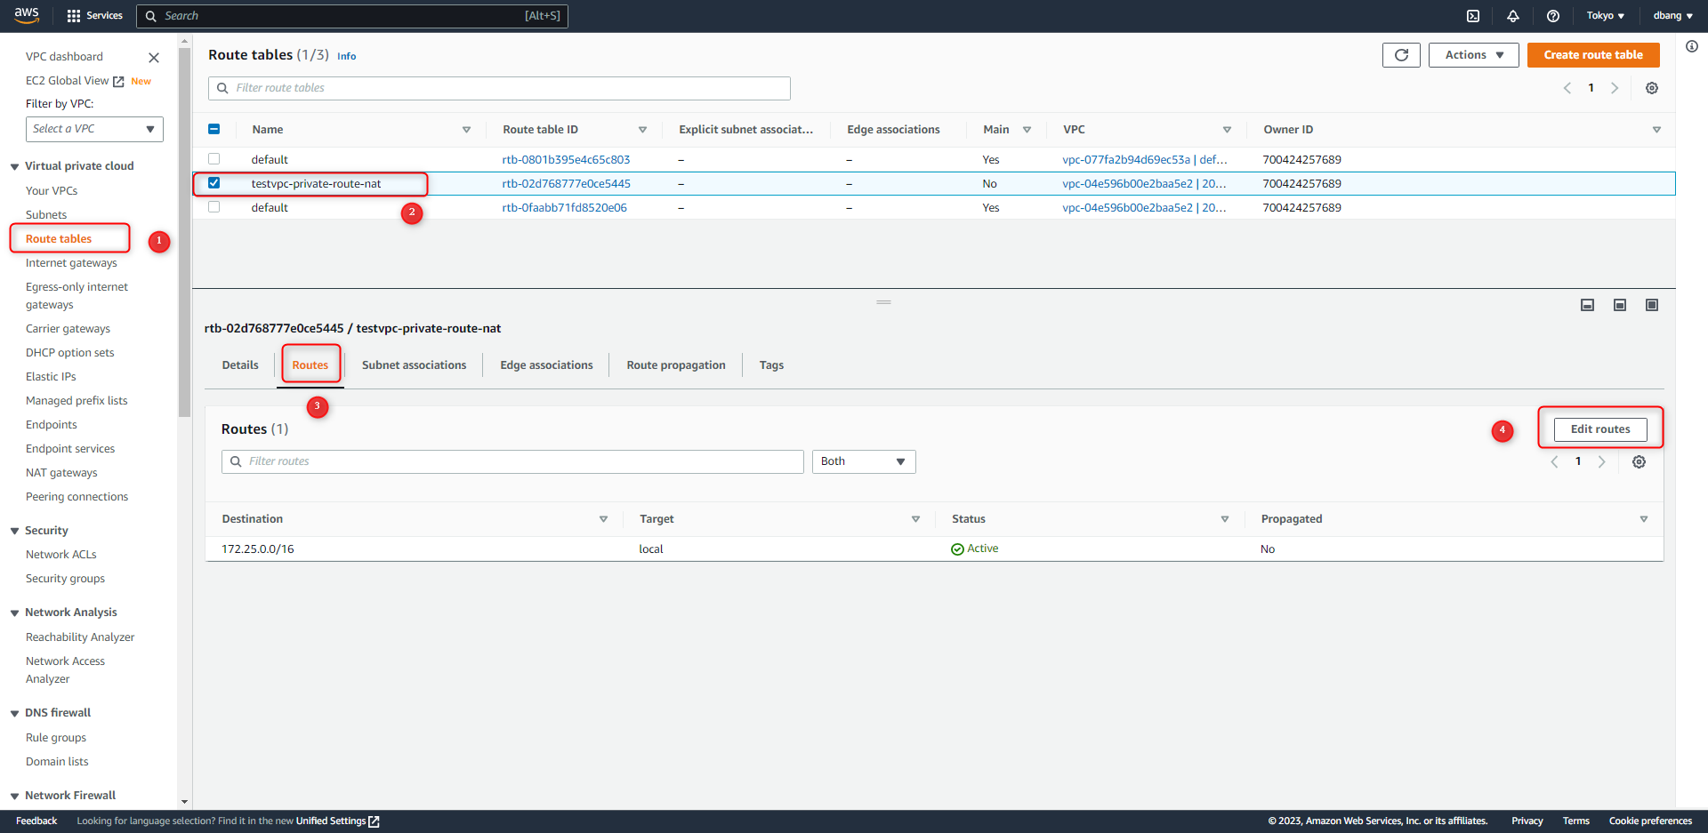Sort routes by Propagated arrow

coord(1644,519)
